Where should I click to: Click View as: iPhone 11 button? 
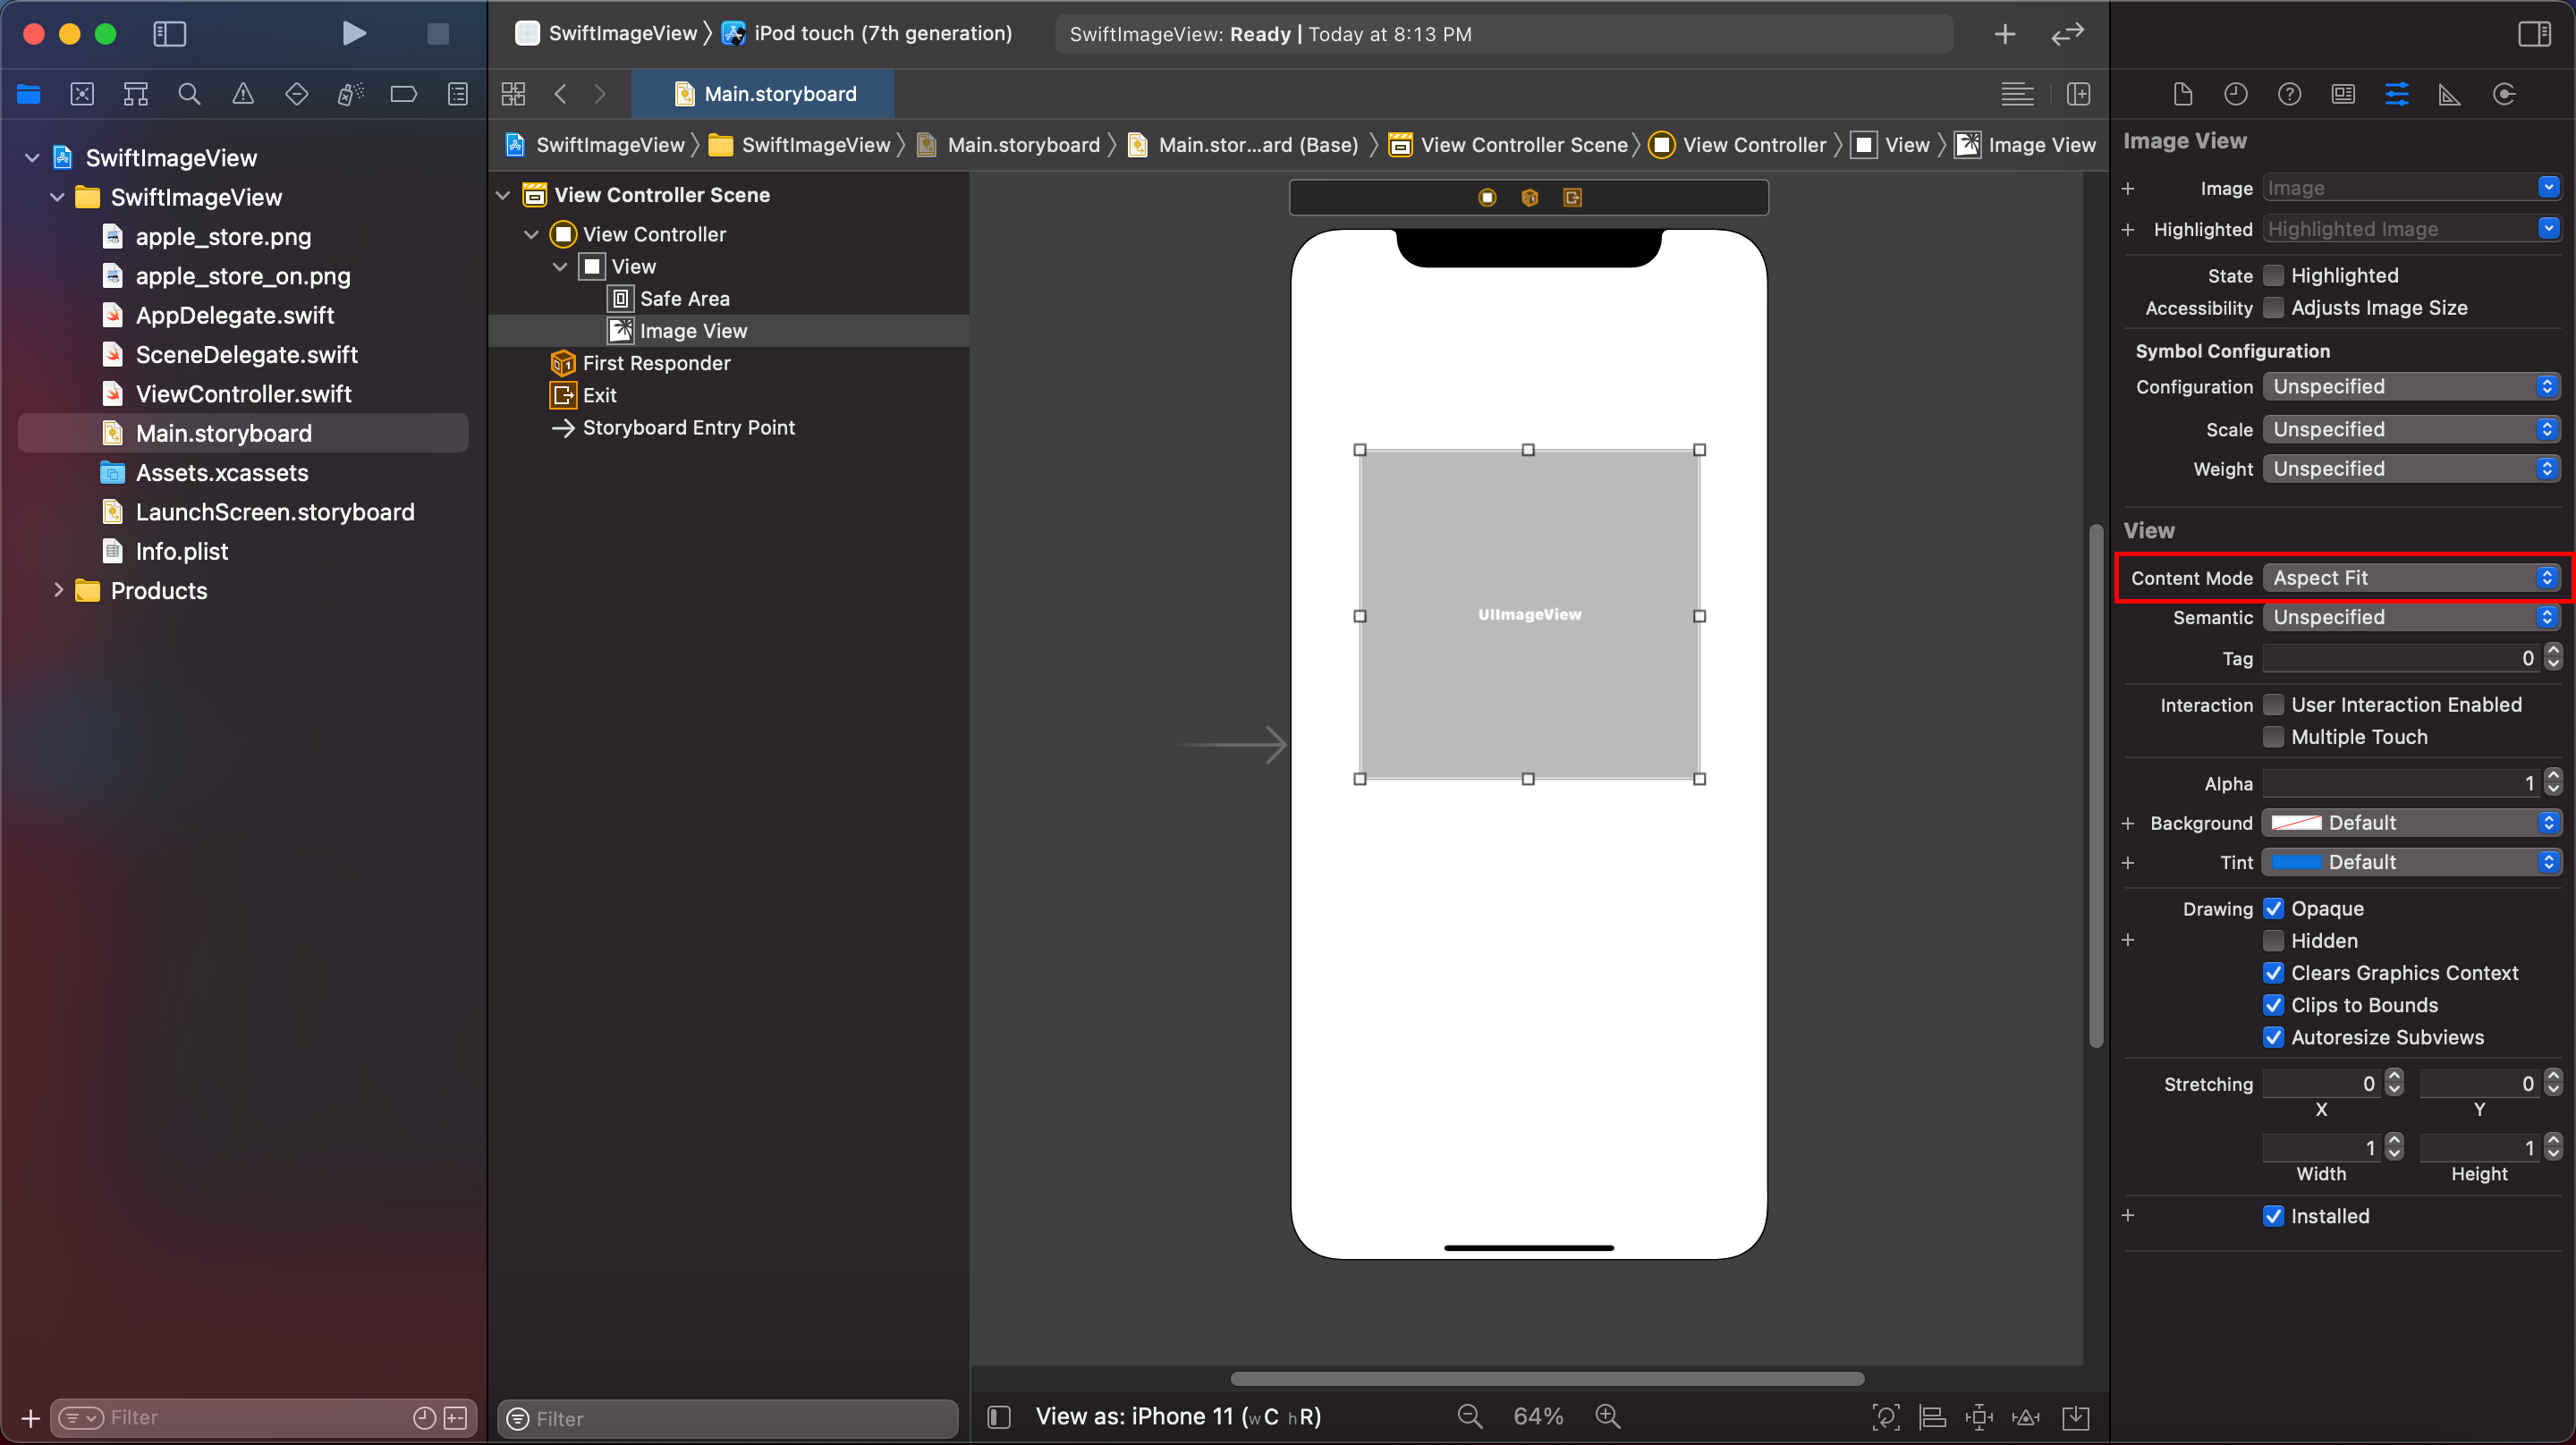[x=1177, y=1416]
